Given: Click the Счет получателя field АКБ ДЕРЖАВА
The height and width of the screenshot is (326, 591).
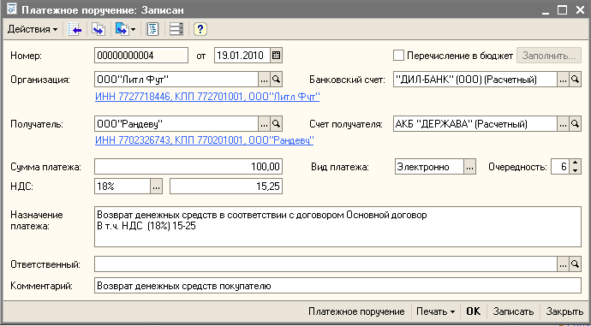Looking at the screenshot, I should [475, 123].
